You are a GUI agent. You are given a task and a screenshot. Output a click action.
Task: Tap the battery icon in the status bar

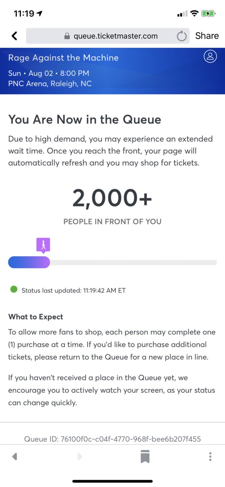point(209,14)
